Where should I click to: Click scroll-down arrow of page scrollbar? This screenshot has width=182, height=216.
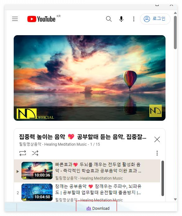click(x=175, y=199)
